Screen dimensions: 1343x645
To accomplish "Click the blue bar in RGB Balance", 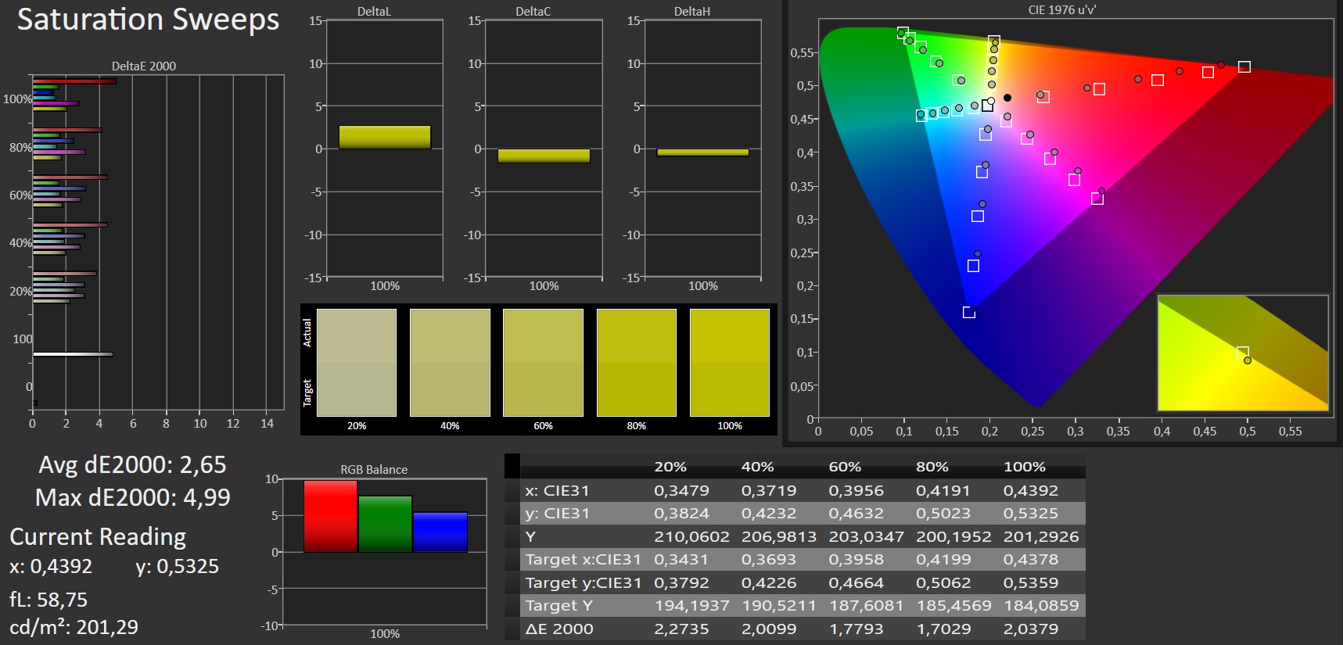I will [440, 532].
